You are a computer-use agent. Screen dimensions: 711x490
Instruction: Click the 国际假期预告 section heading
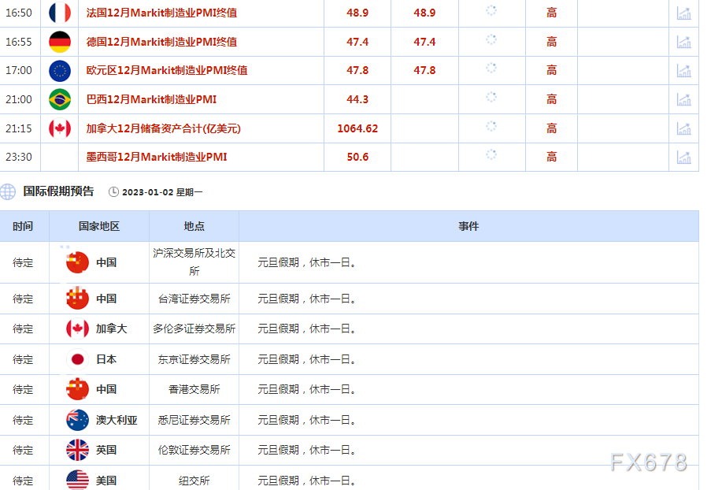click(58, 191)
